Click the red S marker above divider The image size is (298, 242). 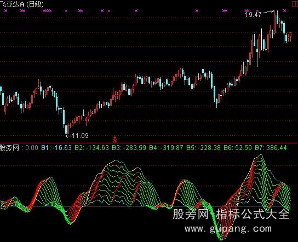point(115,139)
